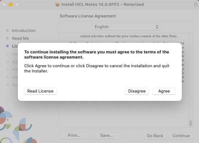Click the red close window button
This screenshot has height=143, width=199.
click(x=5, y=5)
